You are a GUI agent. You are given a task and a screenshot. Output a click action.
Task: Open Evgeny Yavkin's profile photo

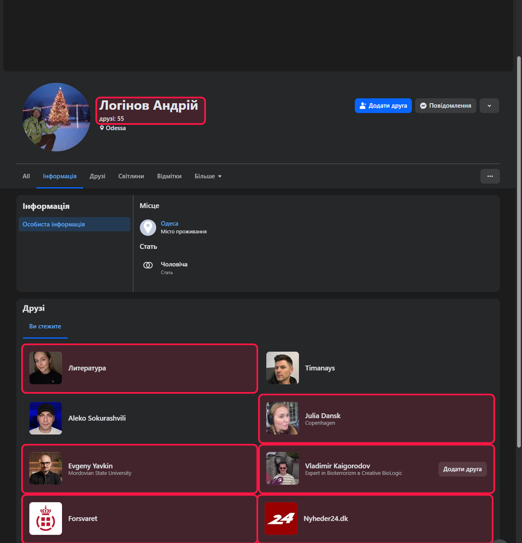(x=46, y=468)
